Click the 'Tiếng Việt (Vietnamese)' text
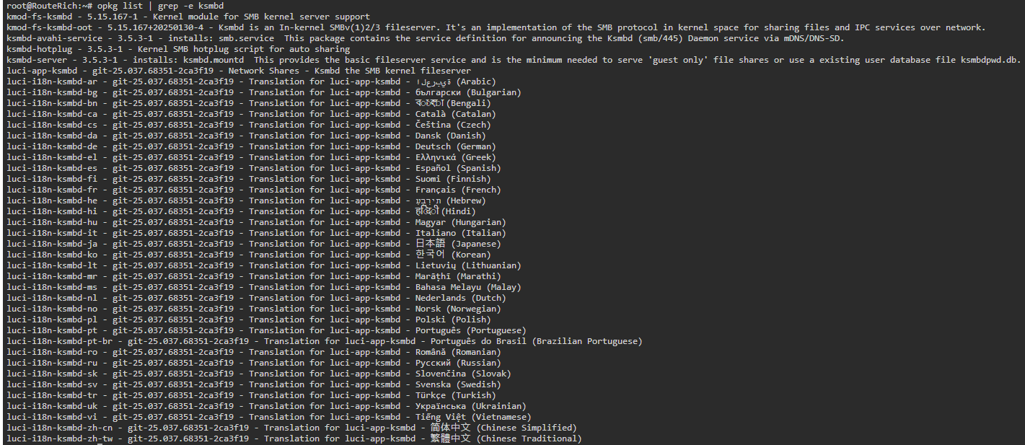 (x=473, y=417)
